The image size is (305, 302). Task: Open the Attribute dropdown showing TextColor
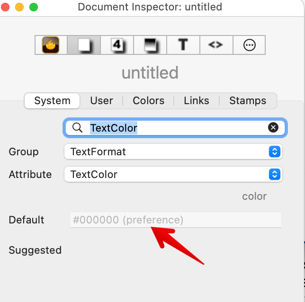point(173,174)
